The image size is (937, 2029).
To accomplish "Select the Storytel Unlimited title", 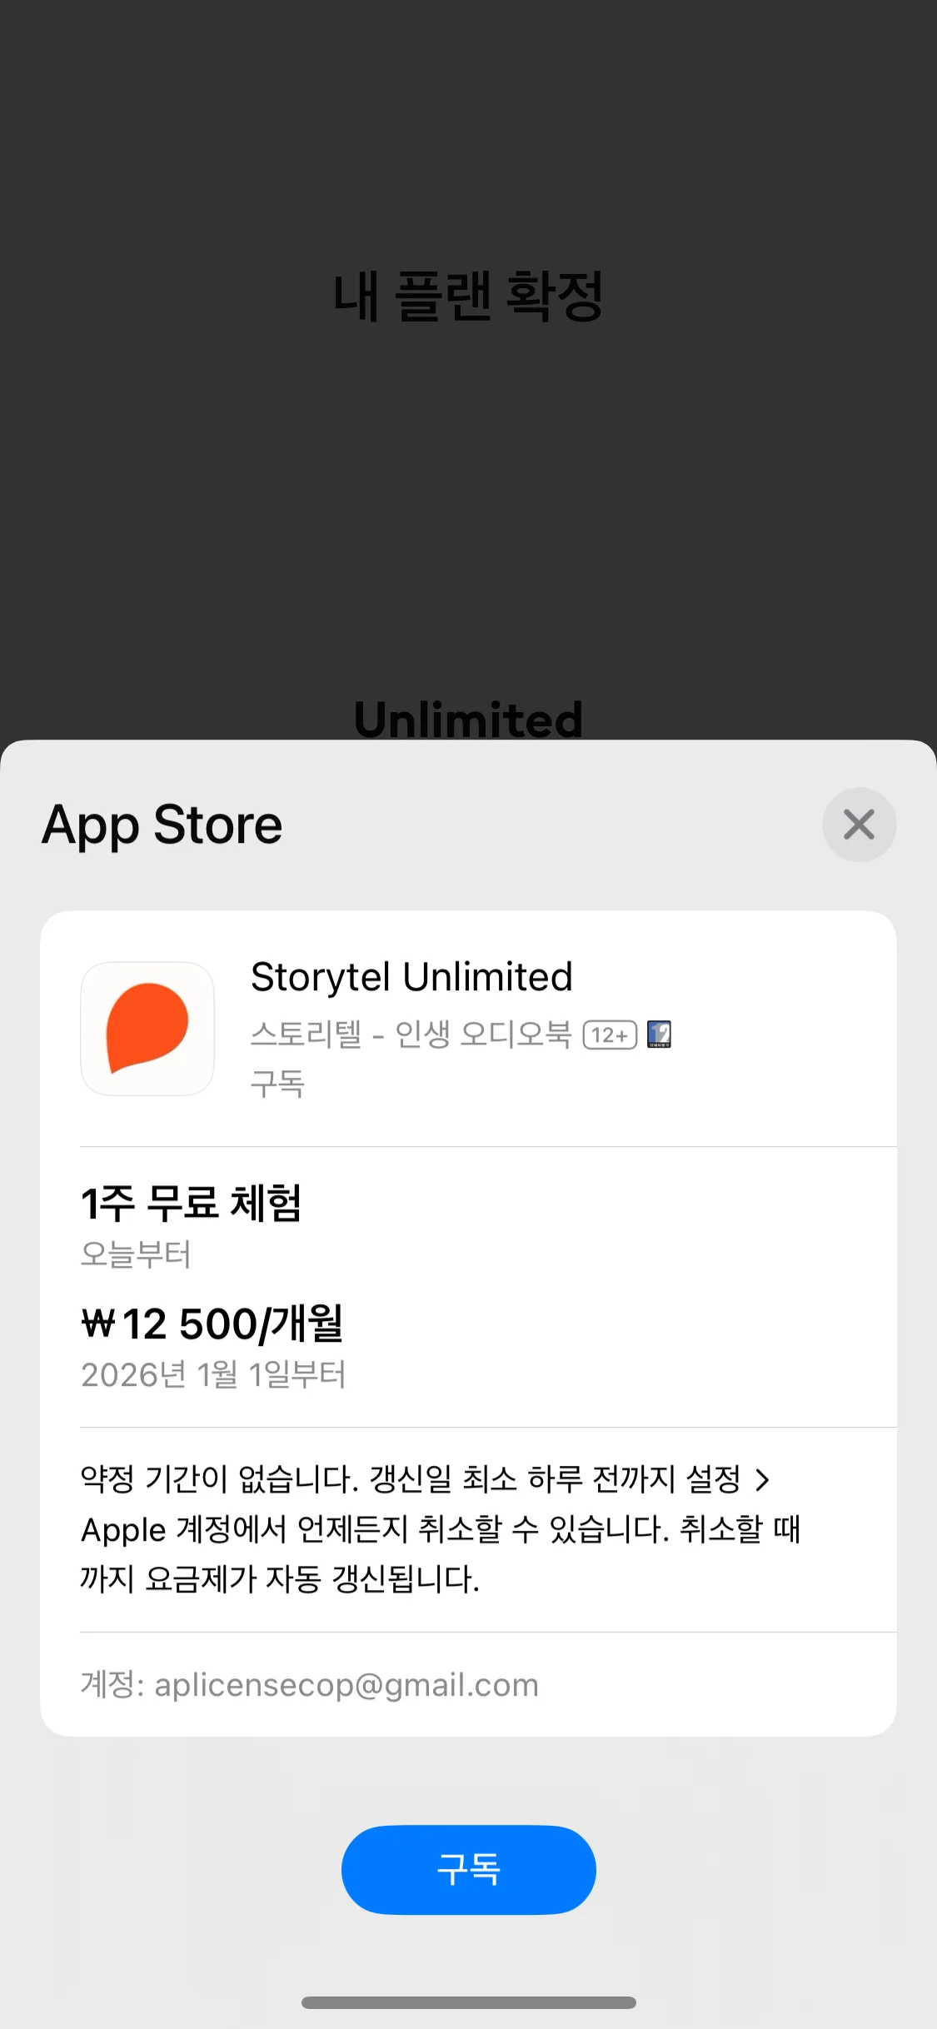I will [411, 977].
